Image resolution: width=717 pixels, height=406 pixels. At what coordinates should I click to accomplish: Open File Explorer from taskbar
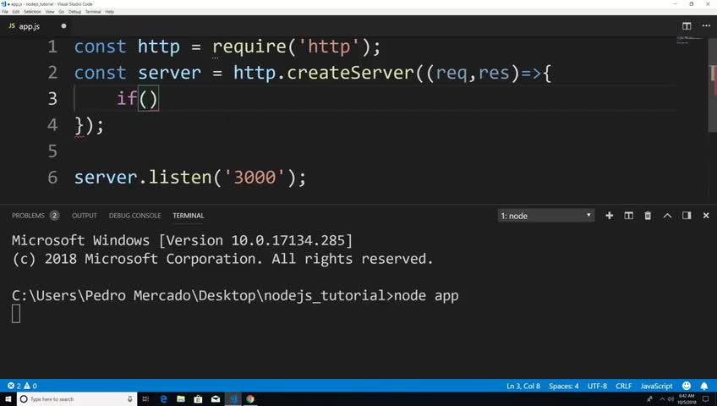coord(181,399)
